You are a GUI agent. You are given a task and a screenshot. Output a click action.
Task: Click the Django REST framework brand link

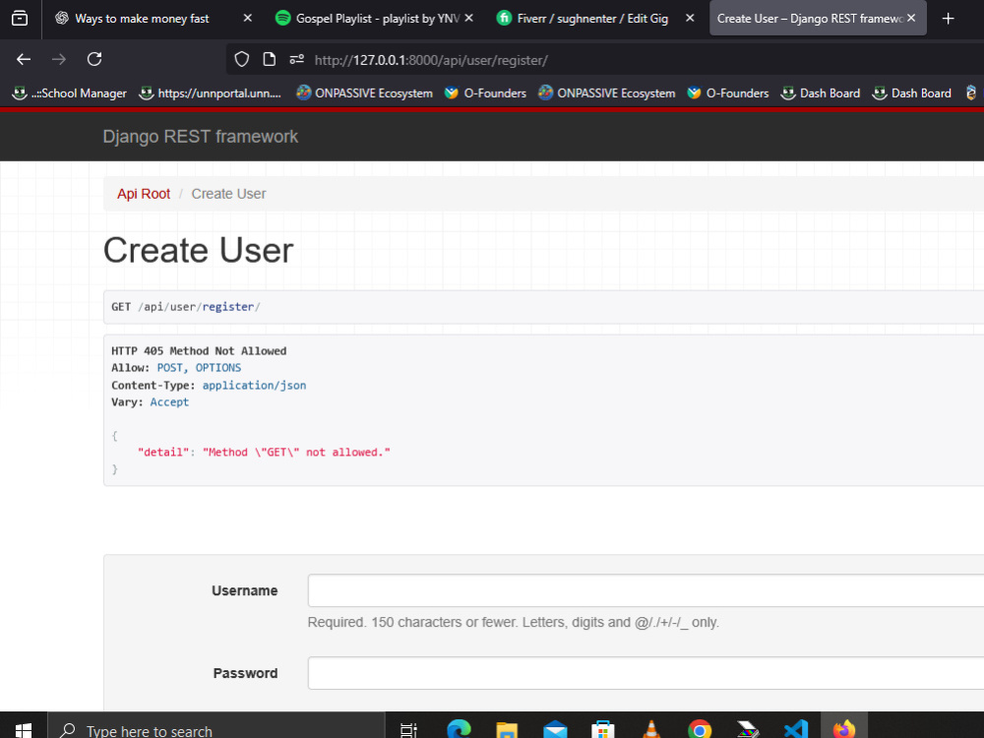coord(200,136)
